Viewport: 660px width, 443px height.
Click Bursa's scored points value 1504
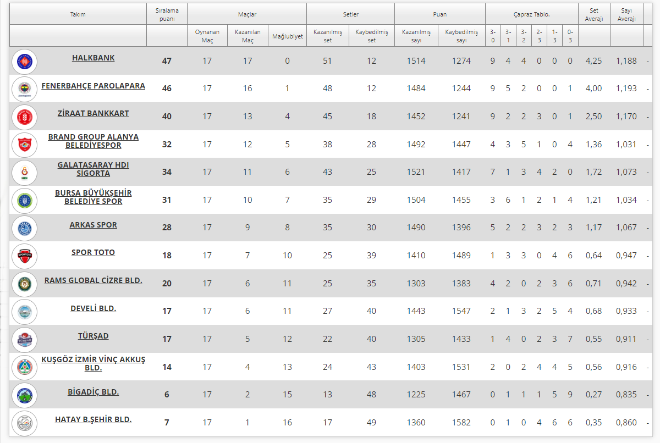[416, 200]
